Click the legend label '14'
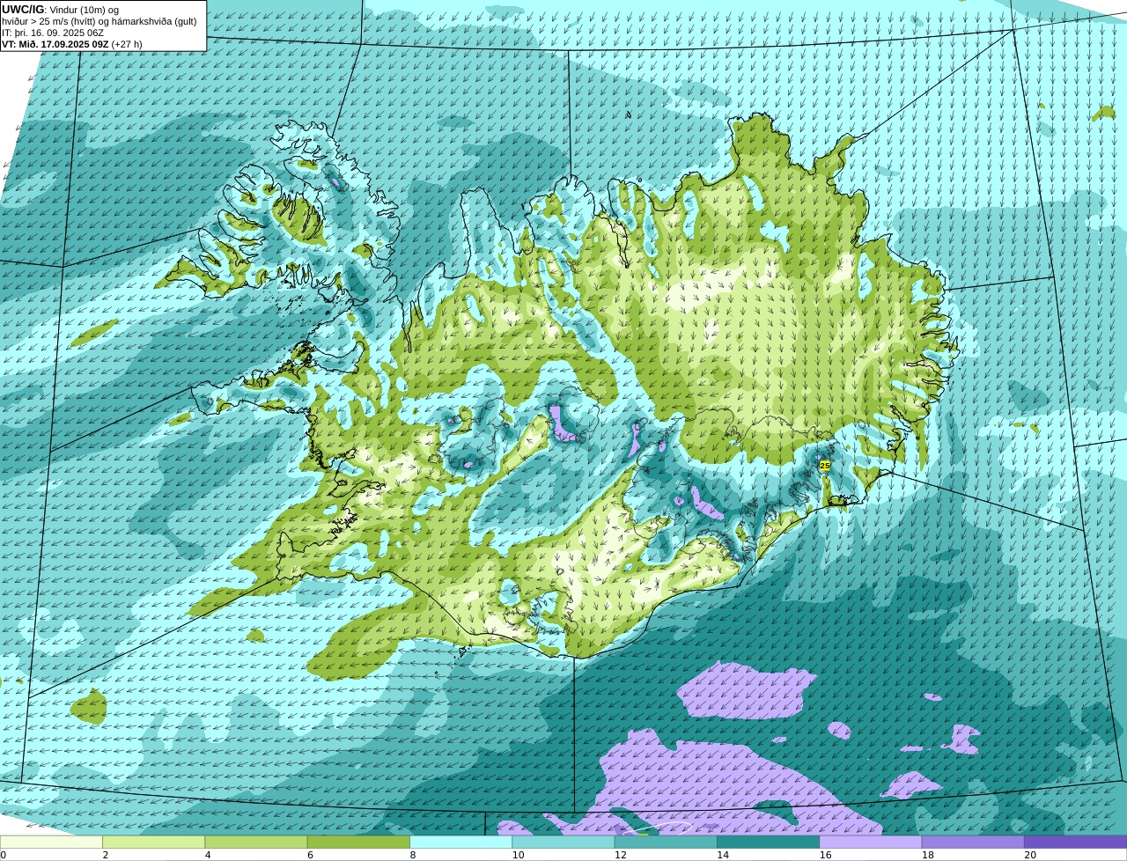This screenshot has height=861, width=1127. pos(722,855)
